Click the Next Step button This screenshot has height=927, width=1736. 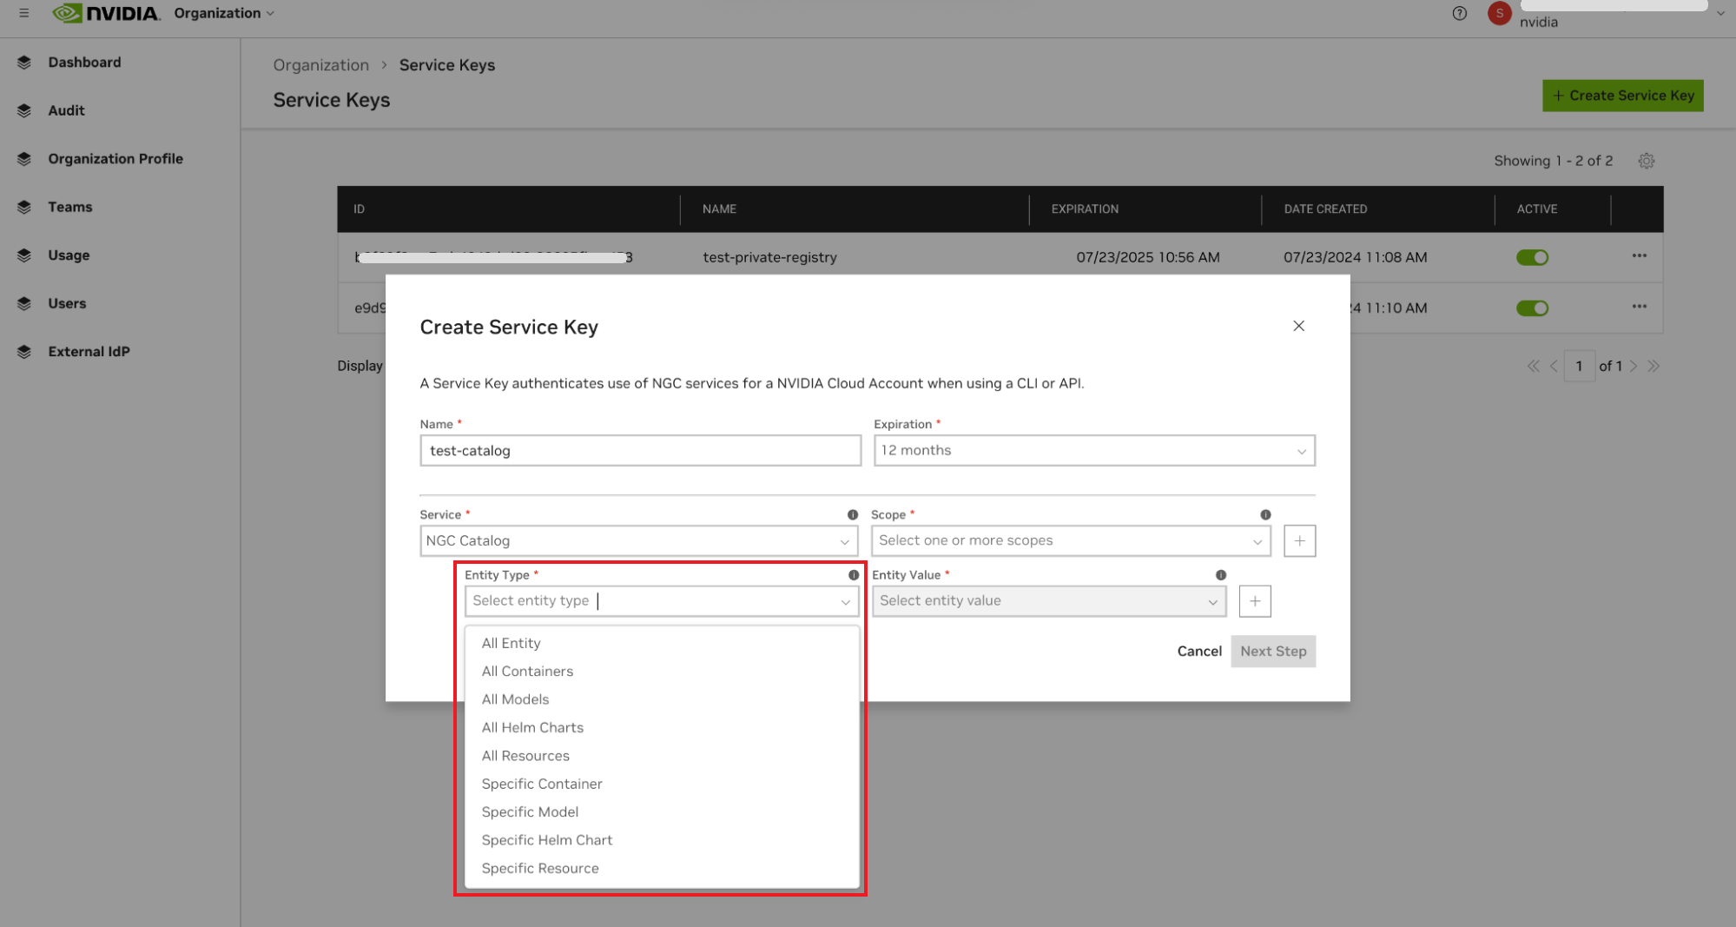tap(1273, 651)
